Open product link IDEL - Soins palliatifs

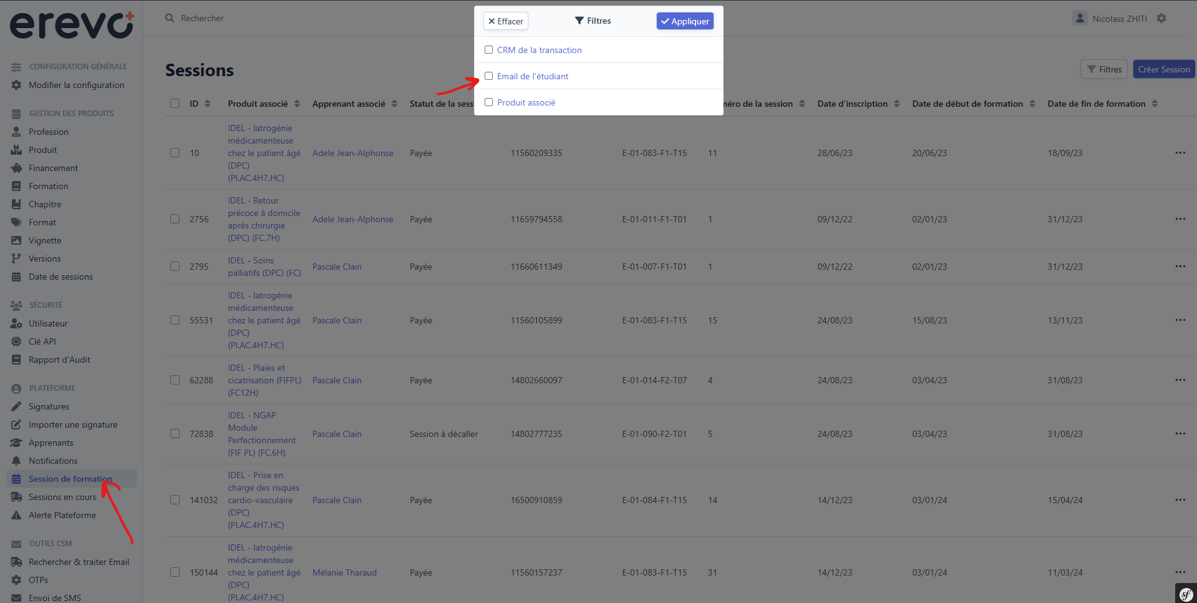(x=264, y=267)
